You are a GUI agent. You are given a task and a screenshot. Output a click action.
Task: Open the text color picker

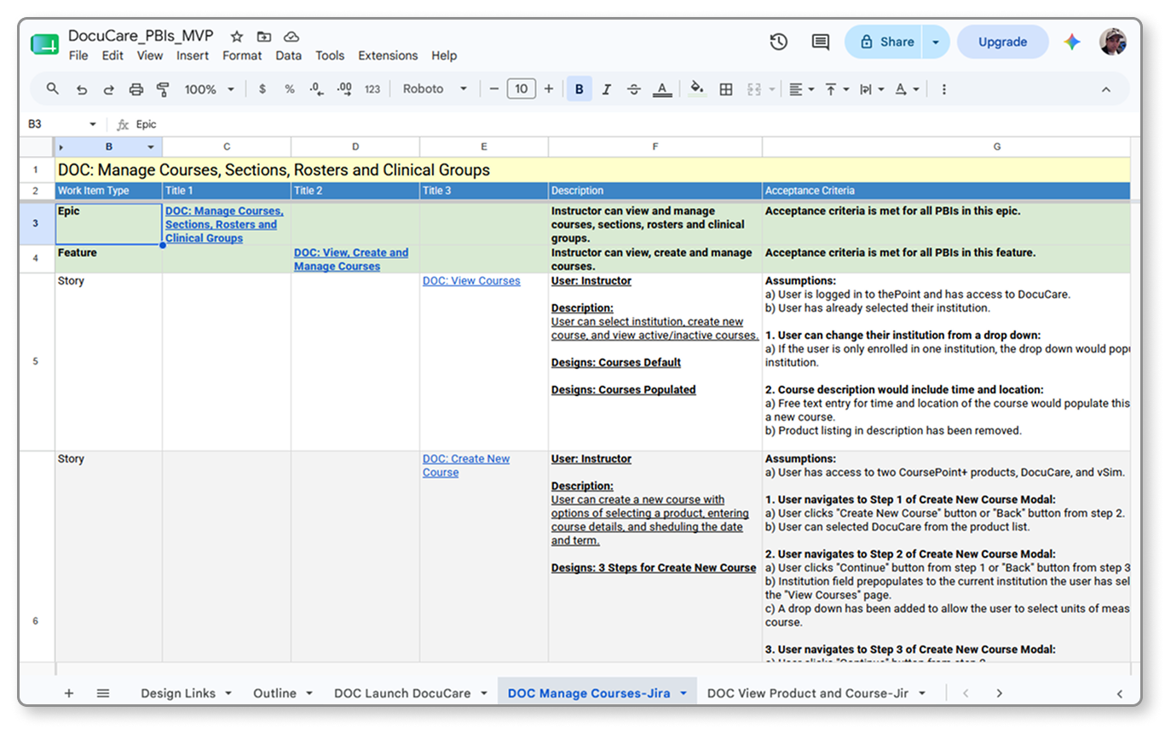click(662, 89)
